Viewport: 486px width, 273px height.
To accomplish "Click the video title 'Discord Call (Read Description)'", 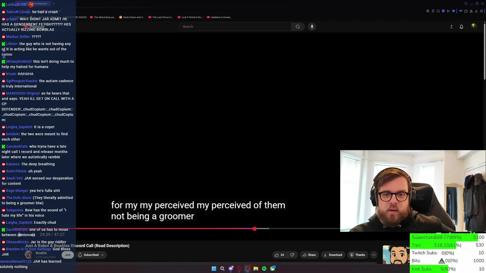I will (100, 246).
